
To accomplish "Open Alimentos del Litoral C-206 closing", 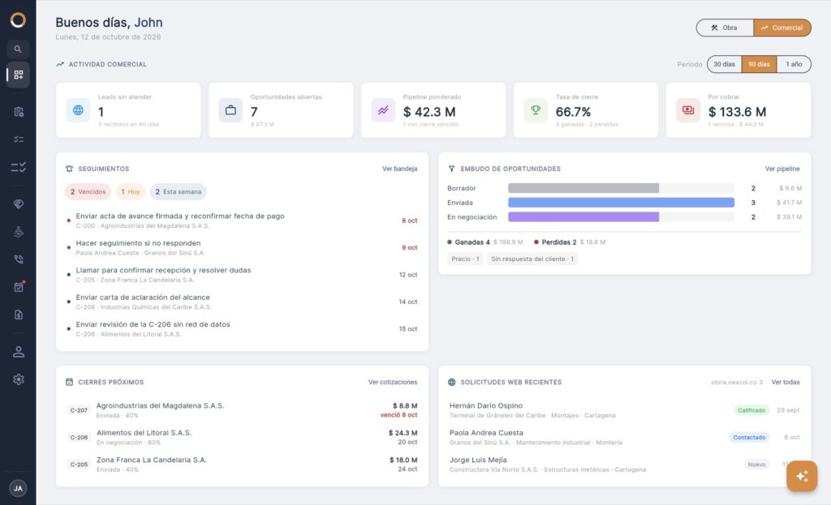I will [242, 437].
